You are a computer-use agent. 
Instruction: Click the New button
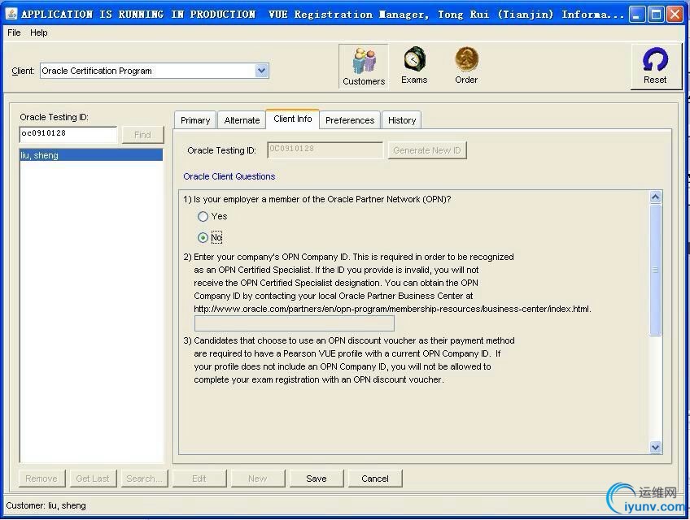(x=258, y=479)
